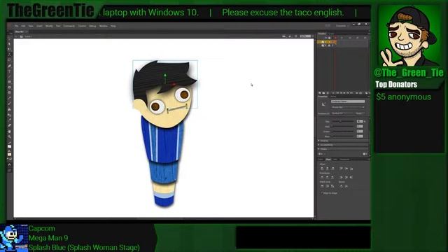
Task: Toggle Onion Skin in timeline
Action: tap(367, 93)
